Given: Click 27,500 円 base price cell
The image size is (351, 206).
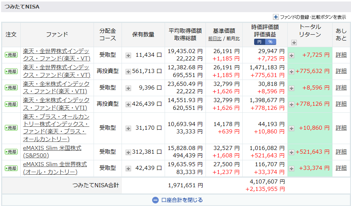Looking at the screenshot, I should (x=227, y=164).
